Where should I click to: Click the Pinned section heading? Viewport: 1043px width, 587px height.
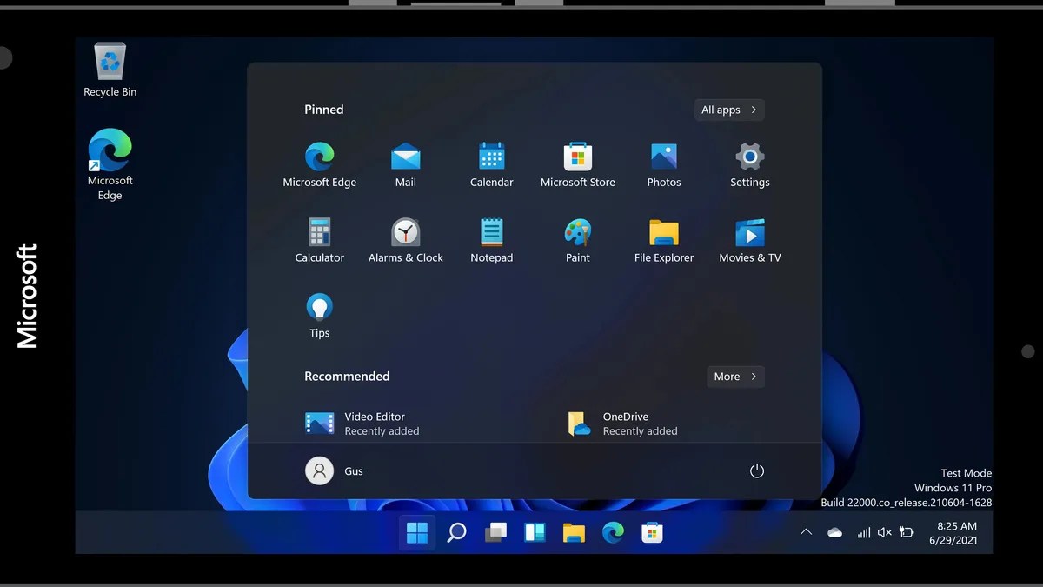click(324, 110)
